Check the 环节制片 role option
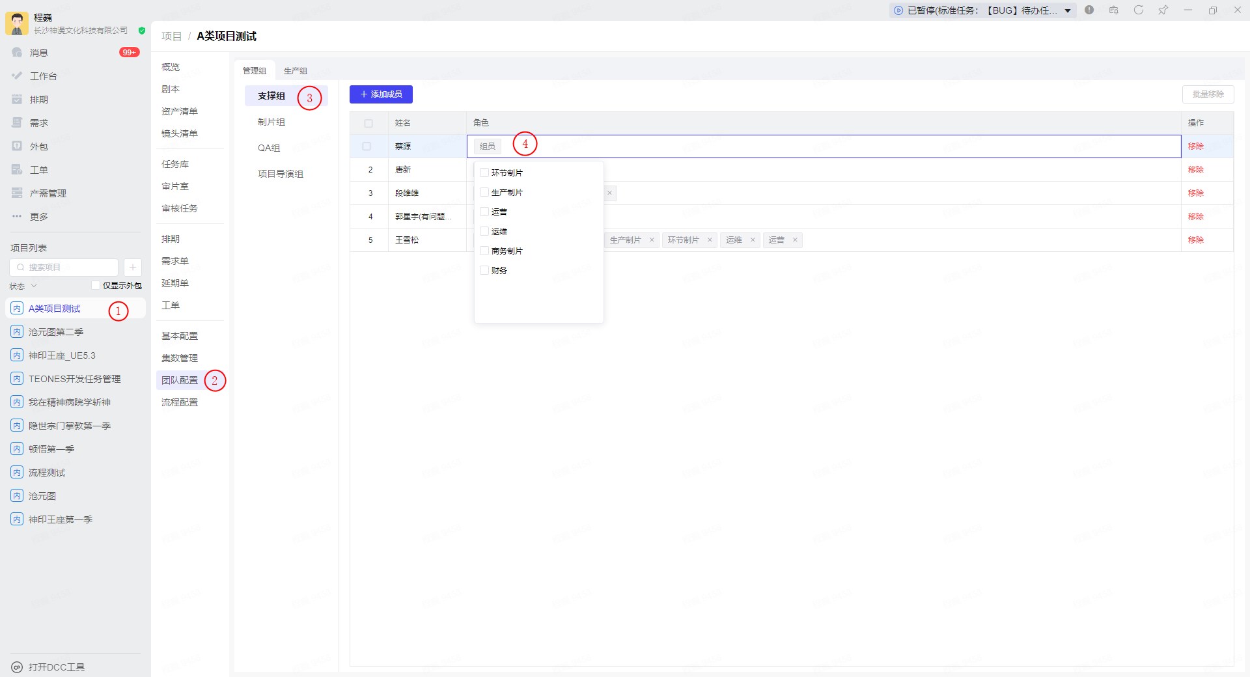Viewport: 1250px width, 677px height. [484, 173]
